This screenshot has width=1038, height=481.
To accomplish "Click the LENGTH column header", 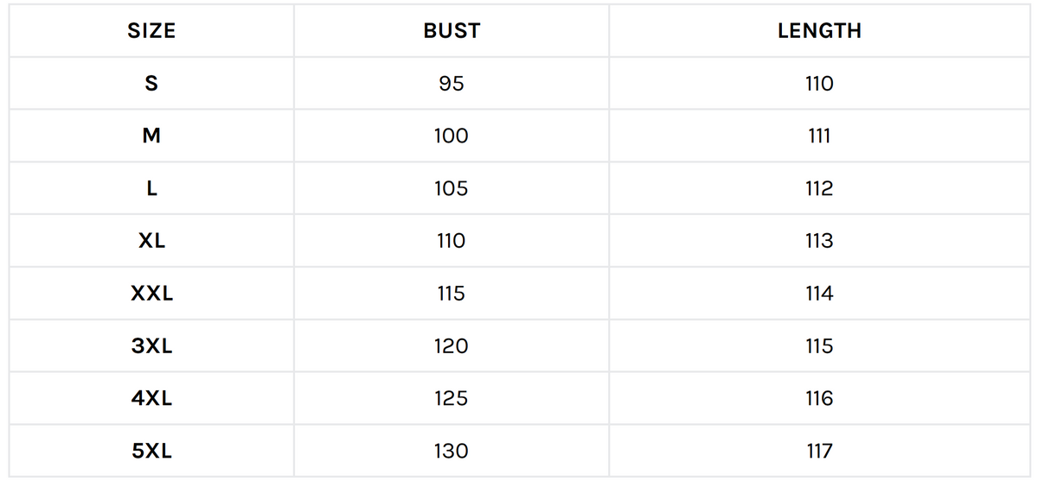I will tap(818, 31).
